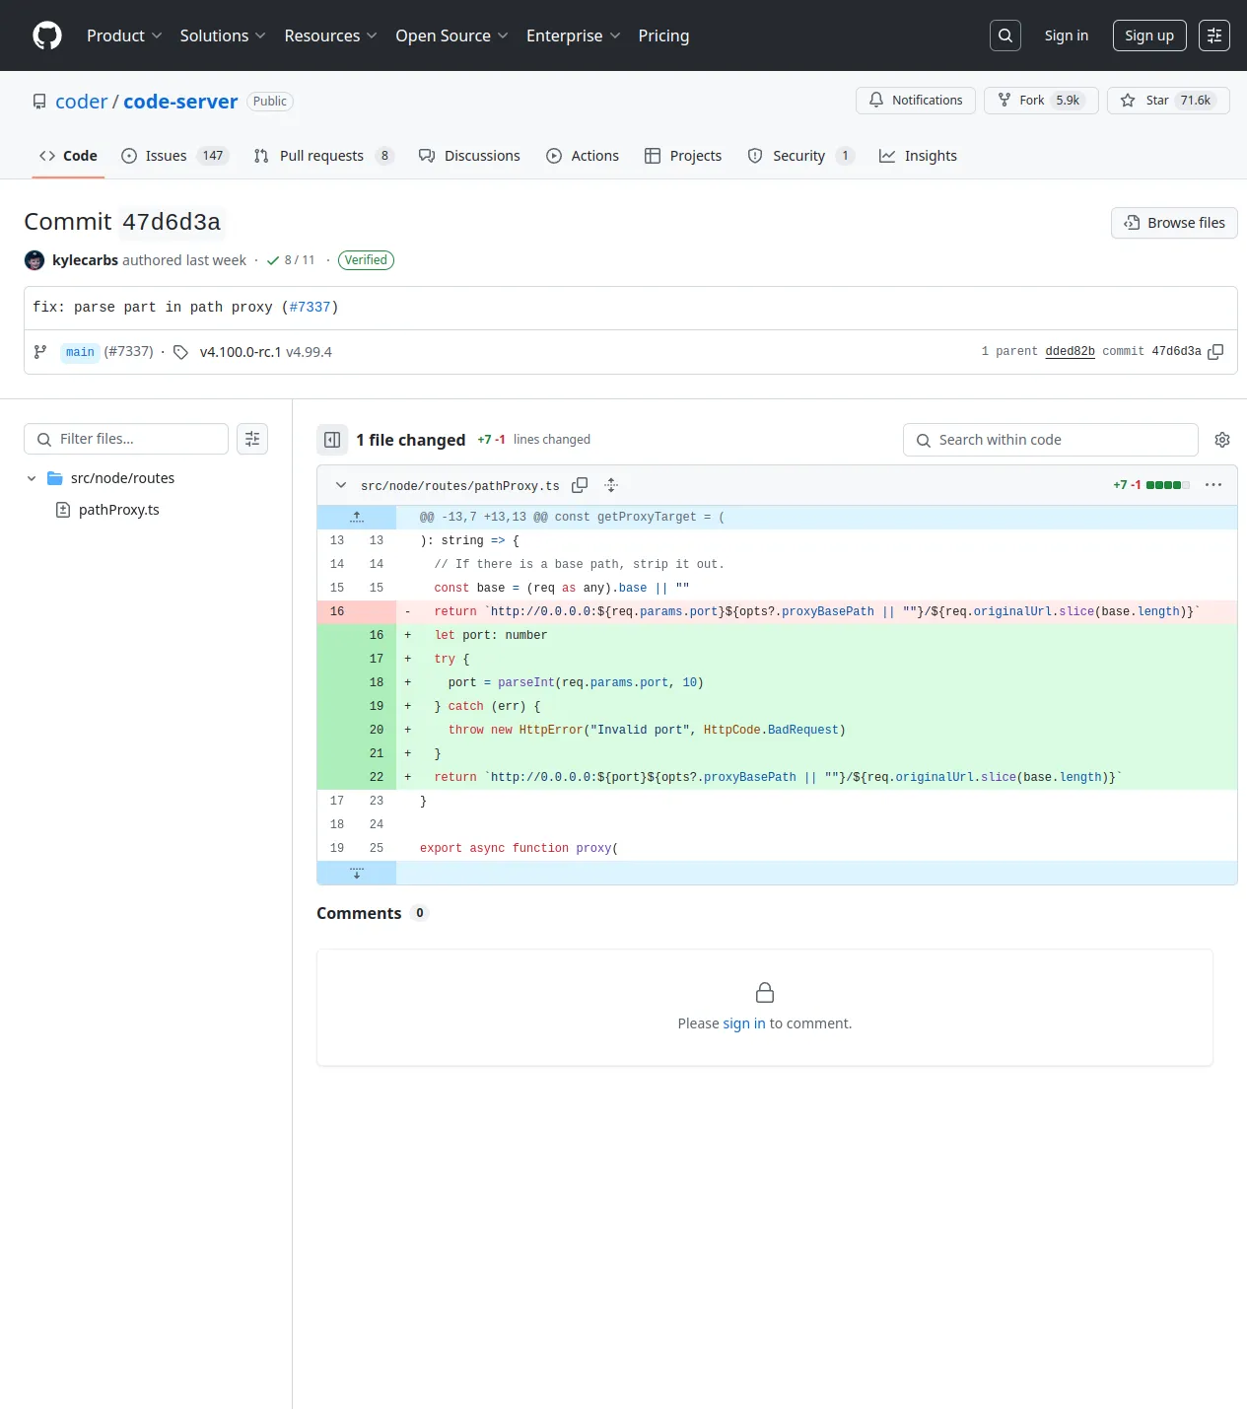Select added line 22 number

377,777
